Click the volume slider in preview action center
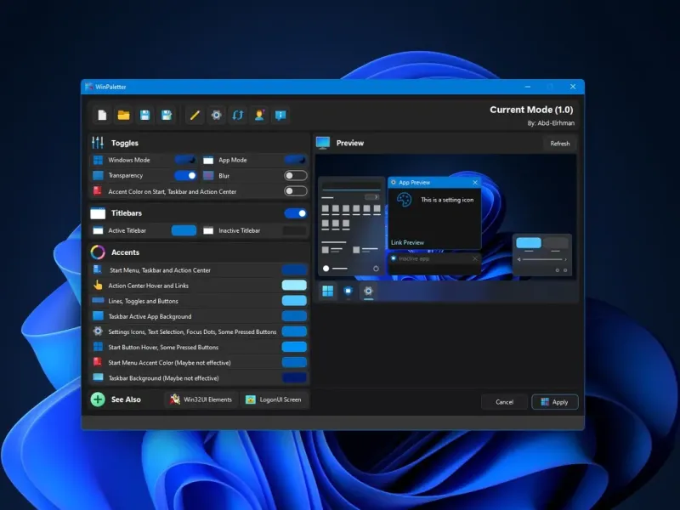 (542, 259)
